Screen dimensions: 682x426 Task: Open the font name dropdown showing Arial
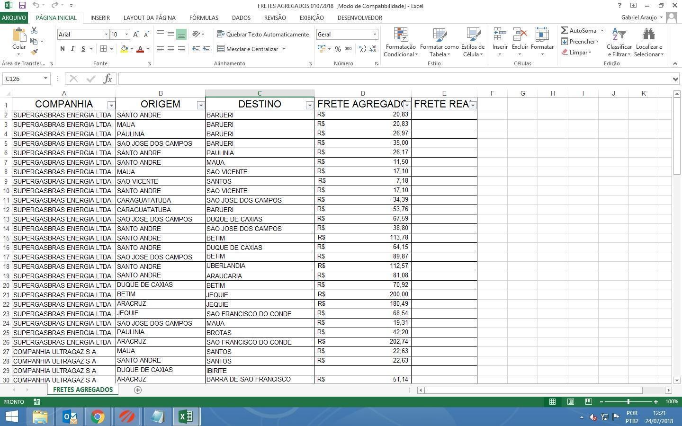pyautogui.click(x=106, y=35)
